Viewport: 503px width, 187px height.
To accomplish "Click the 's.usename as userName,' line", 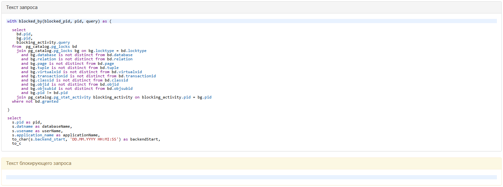I will pos(37,131).
